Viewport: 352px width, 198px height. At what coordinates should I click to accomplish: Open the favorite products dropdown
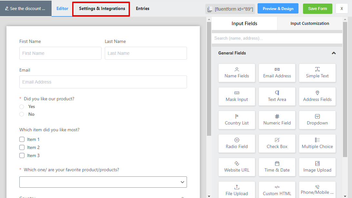click(x=103, y=182)
